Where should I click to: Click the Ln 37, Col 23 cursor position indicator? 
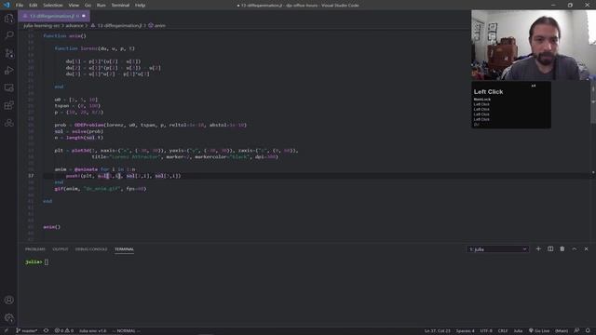[437, 331]
